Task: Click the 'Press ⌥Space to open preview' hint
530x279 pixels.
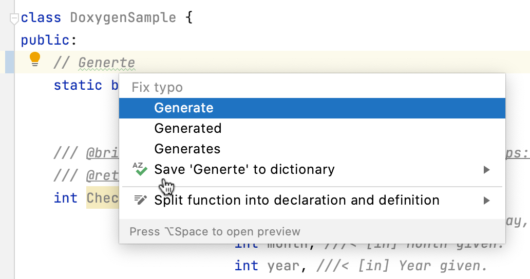Action: 215,232
